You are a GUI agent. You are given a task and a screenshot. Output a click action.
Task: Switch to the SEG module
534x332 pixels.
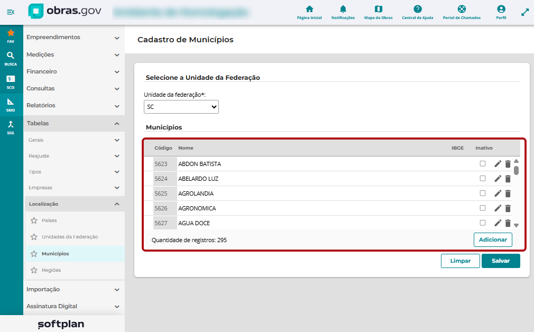(11, 128)
